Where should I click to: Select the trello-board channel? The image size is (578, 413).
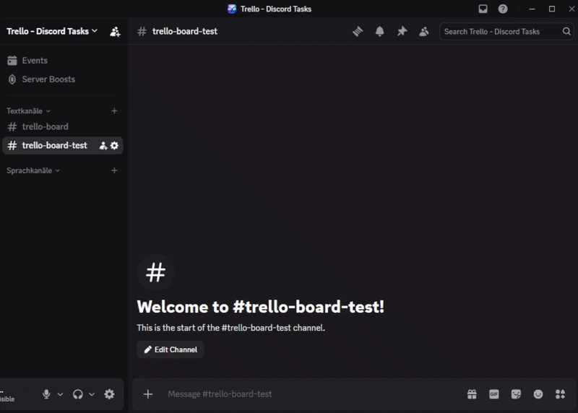point(63,127)
